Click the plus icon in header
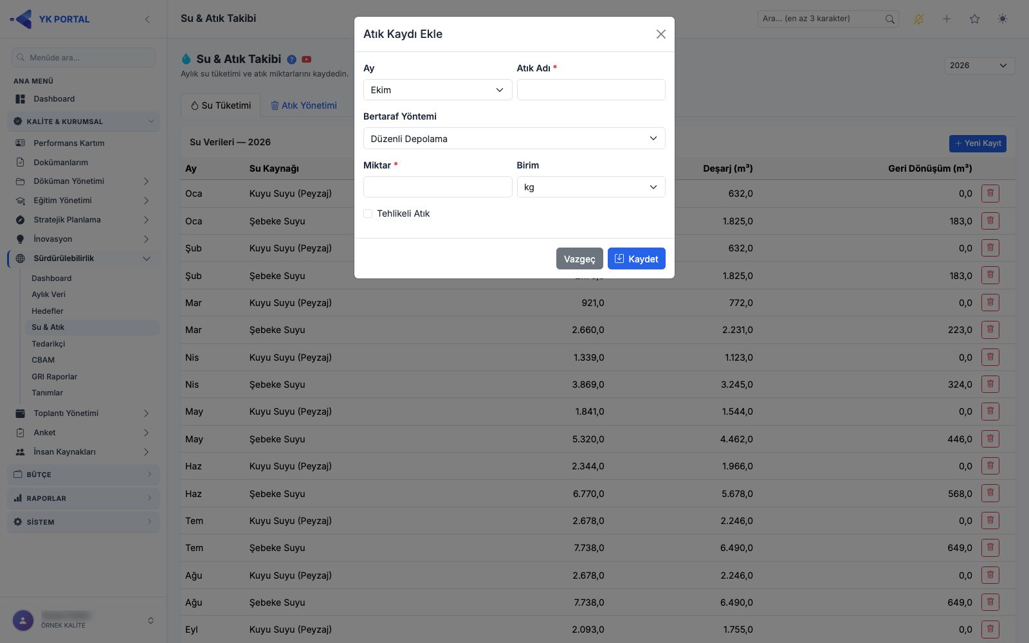 pyautogui.click(x=947, y=19)
